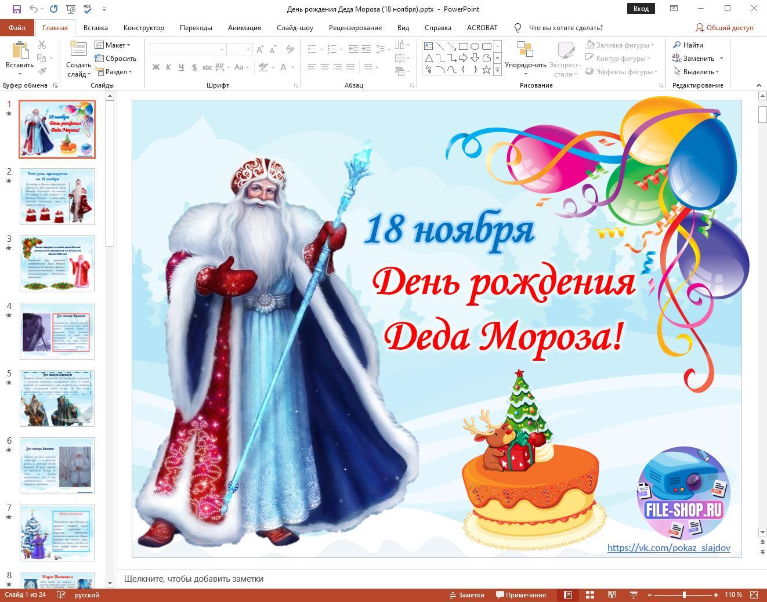The image size is (767, 602).
Task: Click the Format Painter brush icon
Action: 42,71
